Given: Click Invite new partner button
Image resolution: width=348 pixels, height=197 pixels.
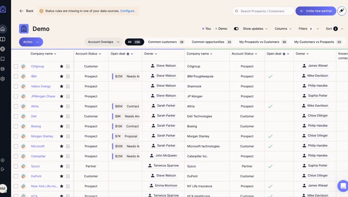Looking at the screenshot, I should tap(316, 11).
